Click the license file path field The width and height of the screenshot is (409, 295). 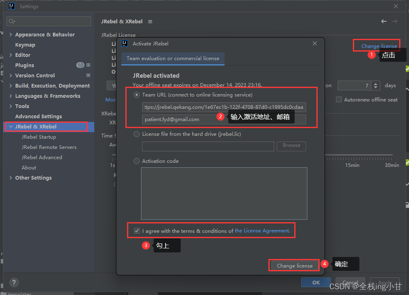coord(208,146)
